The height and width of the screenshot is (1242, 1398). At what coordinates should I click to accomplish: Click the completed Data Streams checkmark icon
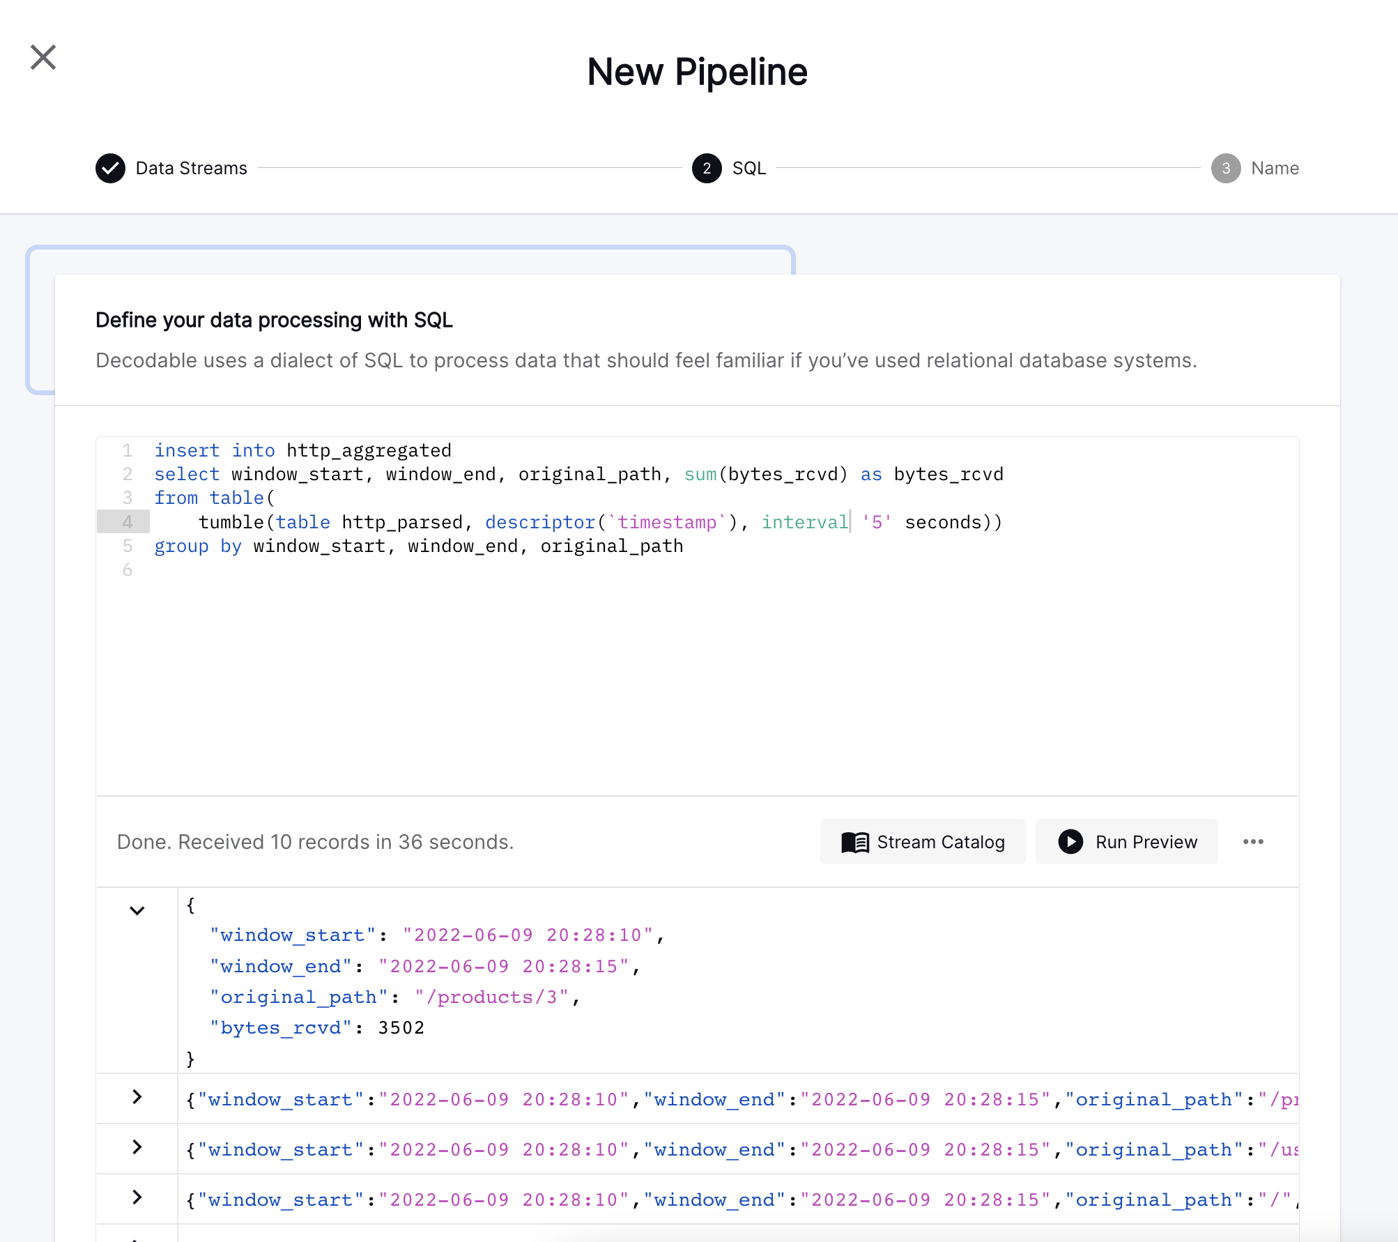click(x=109, y=168)
